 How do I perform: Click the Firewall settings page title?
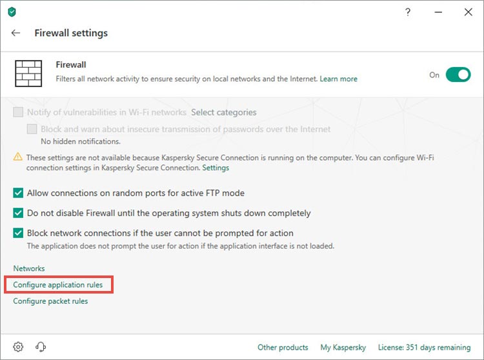71,33
